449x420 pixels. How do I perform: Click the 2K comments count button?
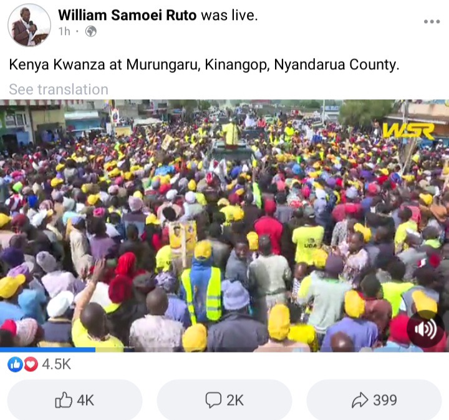tap(224, 400)
